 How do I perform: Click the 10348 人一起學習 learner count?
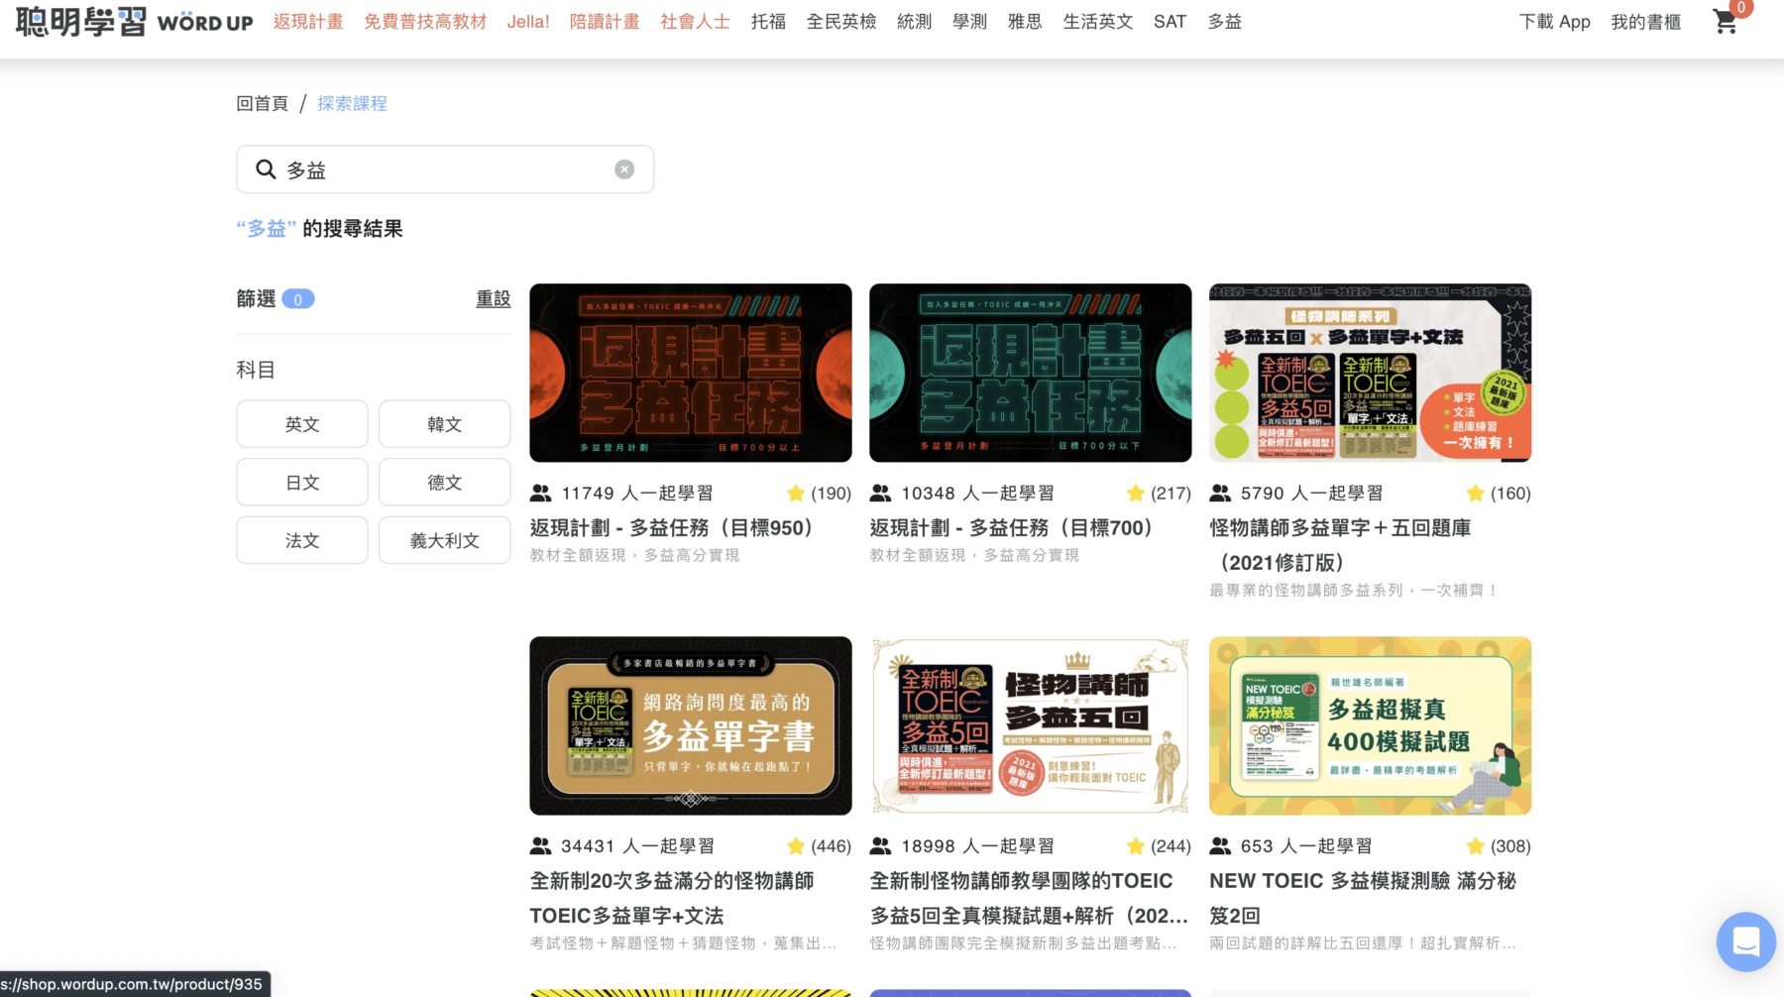[977, 493]
